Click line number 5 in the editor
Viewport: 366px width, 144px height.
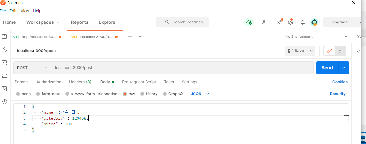[24, 130]
